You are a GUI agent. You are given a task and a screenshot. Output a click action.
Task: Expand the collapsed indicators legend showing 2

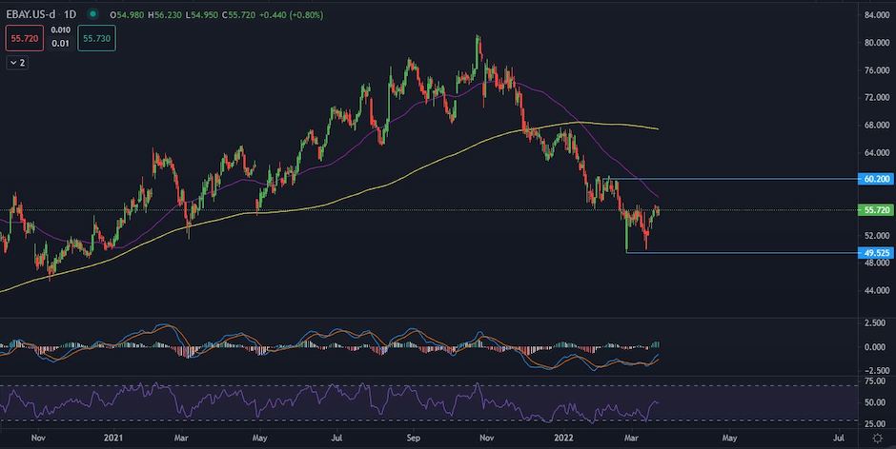[x=17, y=63]
